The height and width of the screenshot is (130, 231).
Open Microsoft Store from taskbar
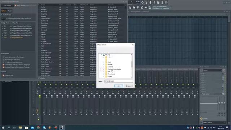pyautogui.click(x=26, y=127)
